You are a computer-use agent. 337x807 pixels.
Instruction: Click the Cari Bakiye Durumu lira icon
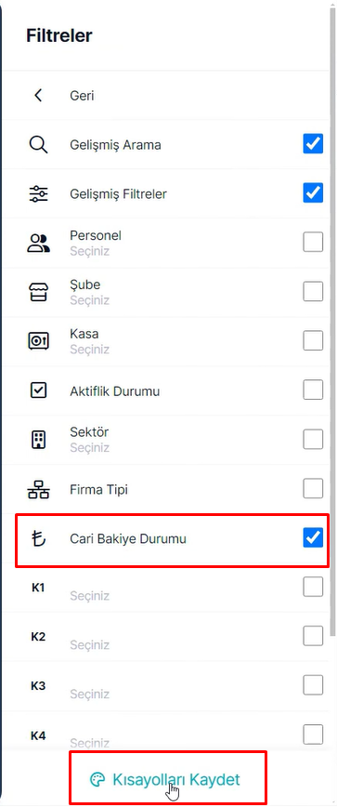pyautogui.click(x=38, y=538)
